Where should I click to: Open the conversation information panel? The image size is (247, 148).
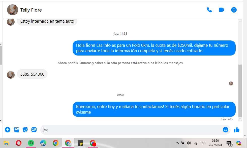(234, 10)
